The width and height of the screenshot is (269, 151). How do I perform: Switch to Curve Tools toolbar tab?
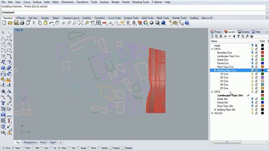point(114,18)
